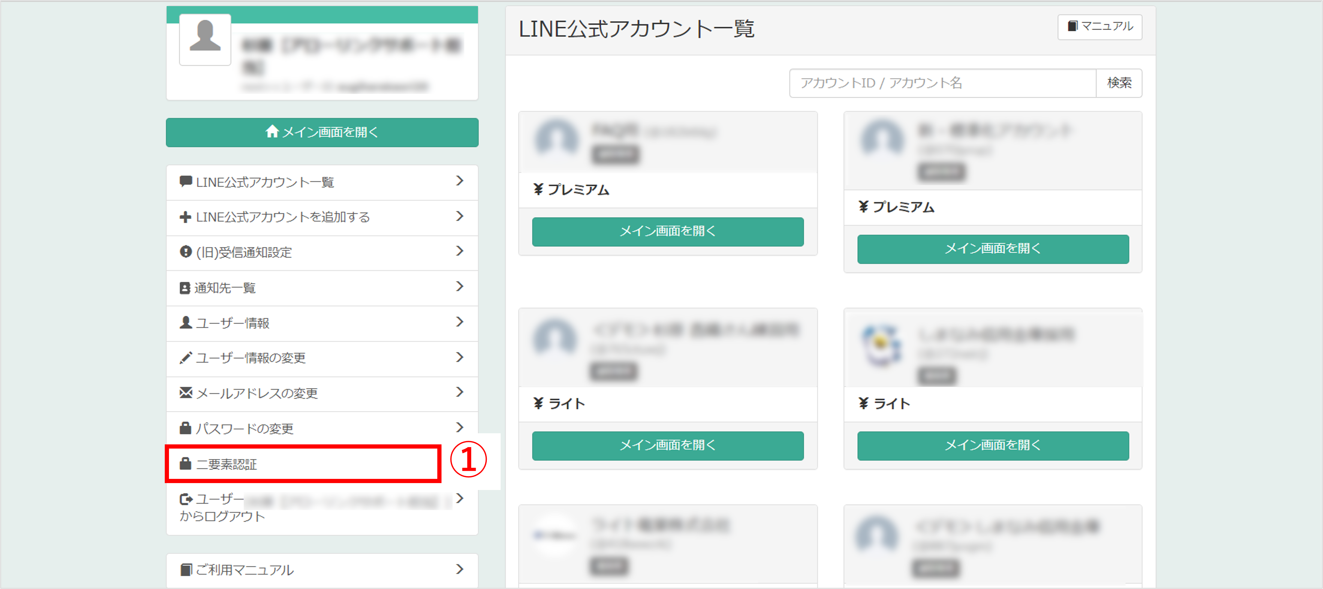Click the chevron for ユーザー情報
Screen dimensions: 1323x589
pyautogui.click(x=460, y=322)
